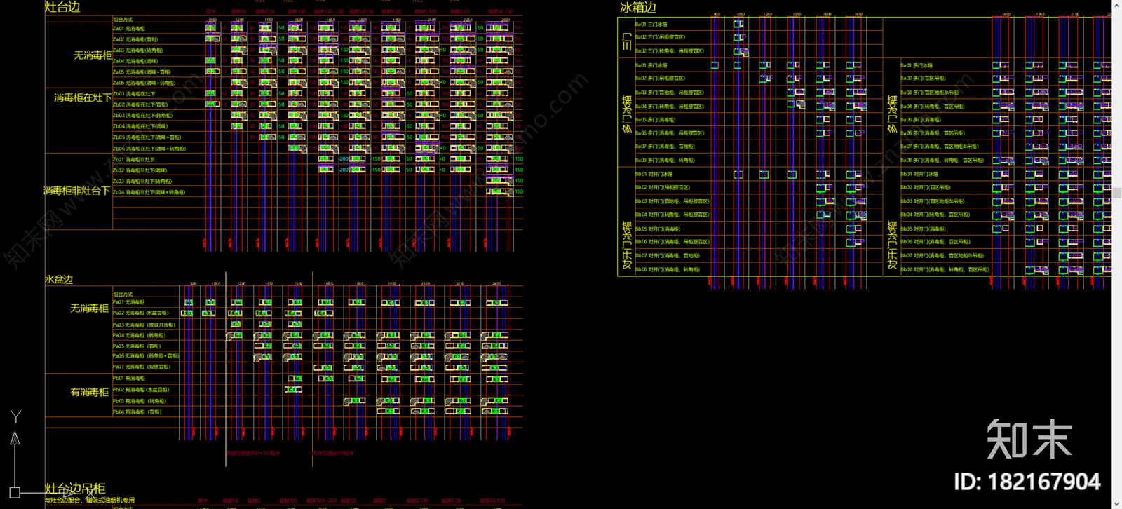The height and width of the screenshot is (509, 1122).
Task: Select the 灶台边 table title
Action: pos(62,7)
